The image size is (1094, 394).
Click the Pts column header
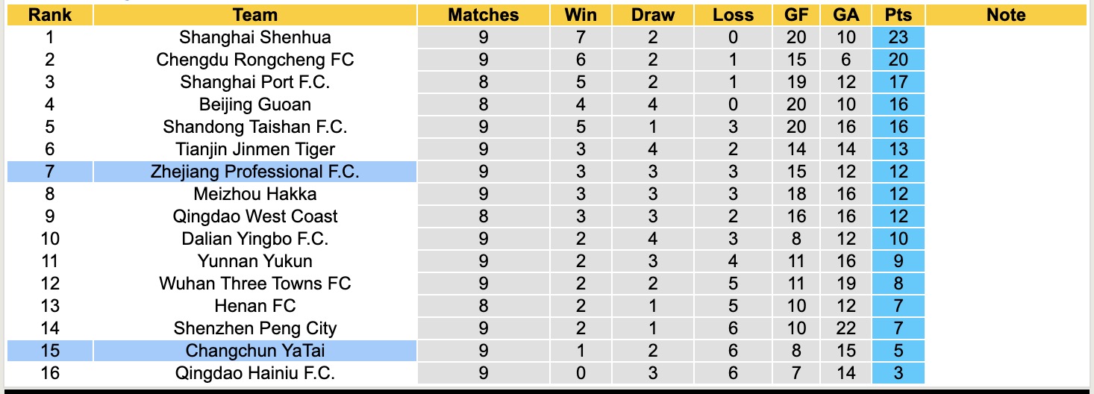click(x=898, y=15)
